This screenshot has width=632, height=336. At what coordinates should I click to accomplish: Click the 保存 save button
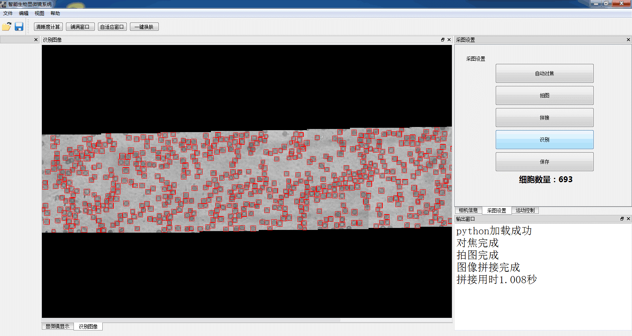545,162
